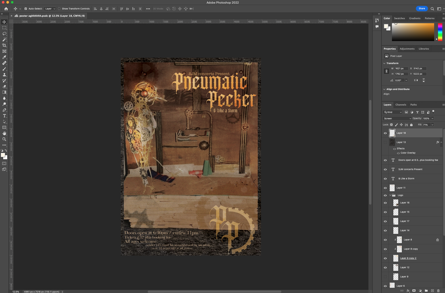Select the Rectangle shape tool
The width and height of the screenshot is (445, 293).
pos(4,128)
